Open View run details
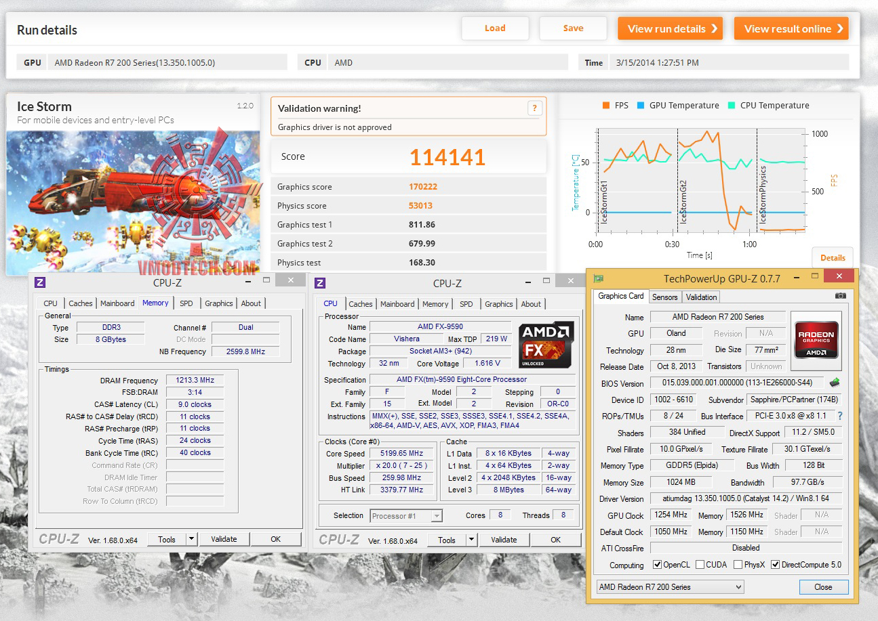Screen dimensions: 878x621 click(x=670, y=28)
